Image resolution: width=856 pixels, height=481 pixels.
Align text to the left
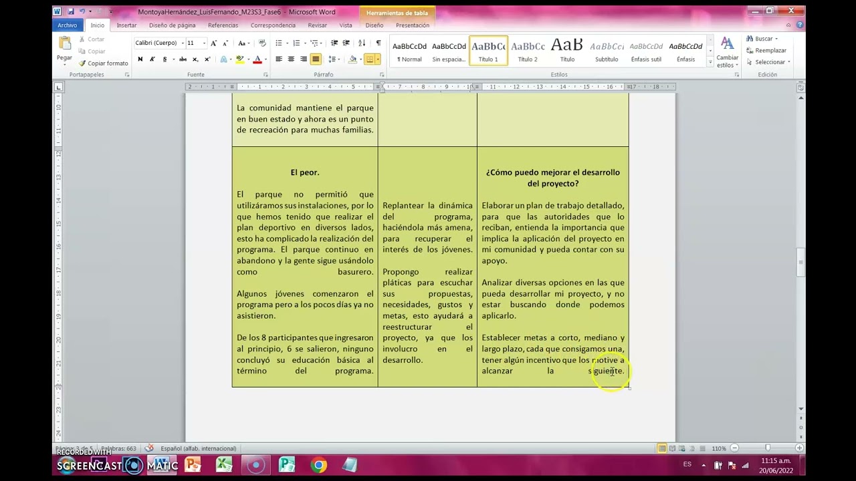point(279,59)
